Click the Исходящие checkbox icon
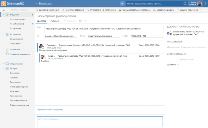208x128 pixels. [7, 34]
